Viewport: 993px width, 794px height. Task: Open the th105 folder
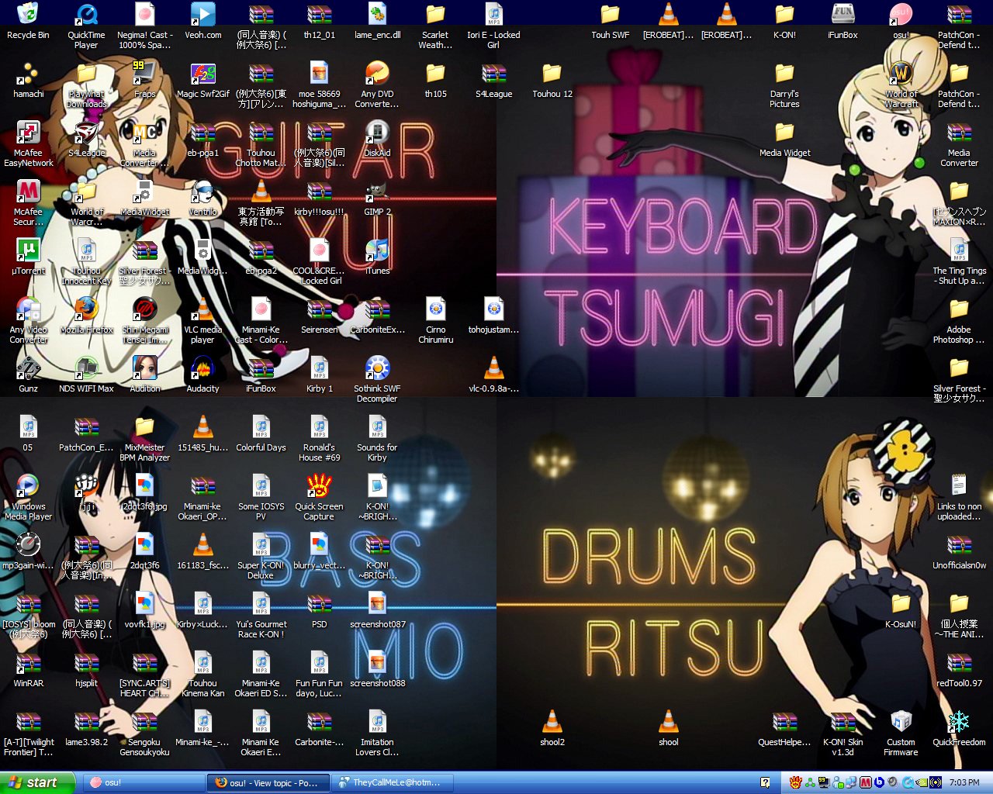pyautogui.click(x=435, y=81)
